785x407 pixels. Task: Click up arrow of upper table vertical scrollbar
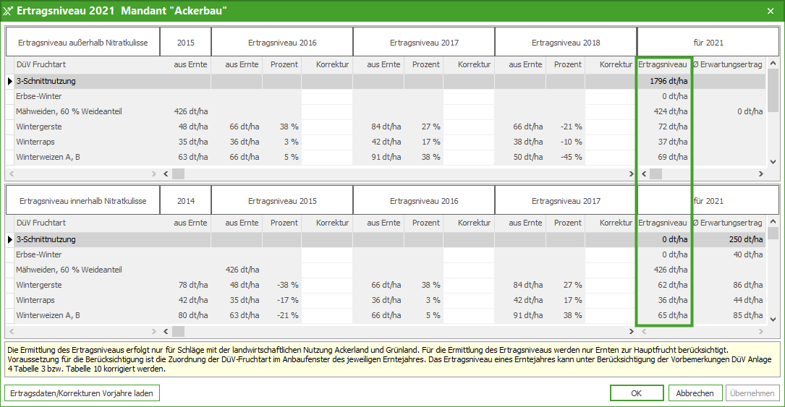click(x=773, y=64)
